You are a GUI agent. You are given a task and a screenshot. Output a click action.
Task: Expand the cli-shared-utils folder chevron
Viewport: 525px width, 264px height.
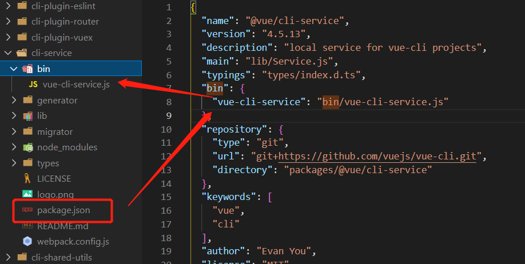click(9, 257)
